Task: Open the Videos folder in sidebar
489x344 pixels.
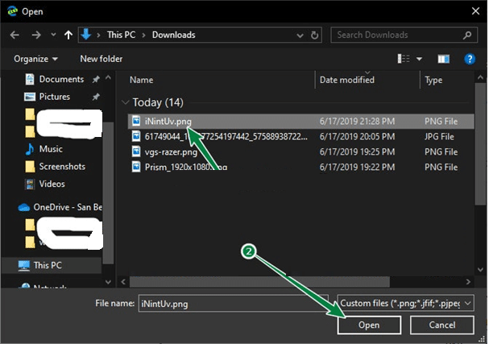Action: 53,183
